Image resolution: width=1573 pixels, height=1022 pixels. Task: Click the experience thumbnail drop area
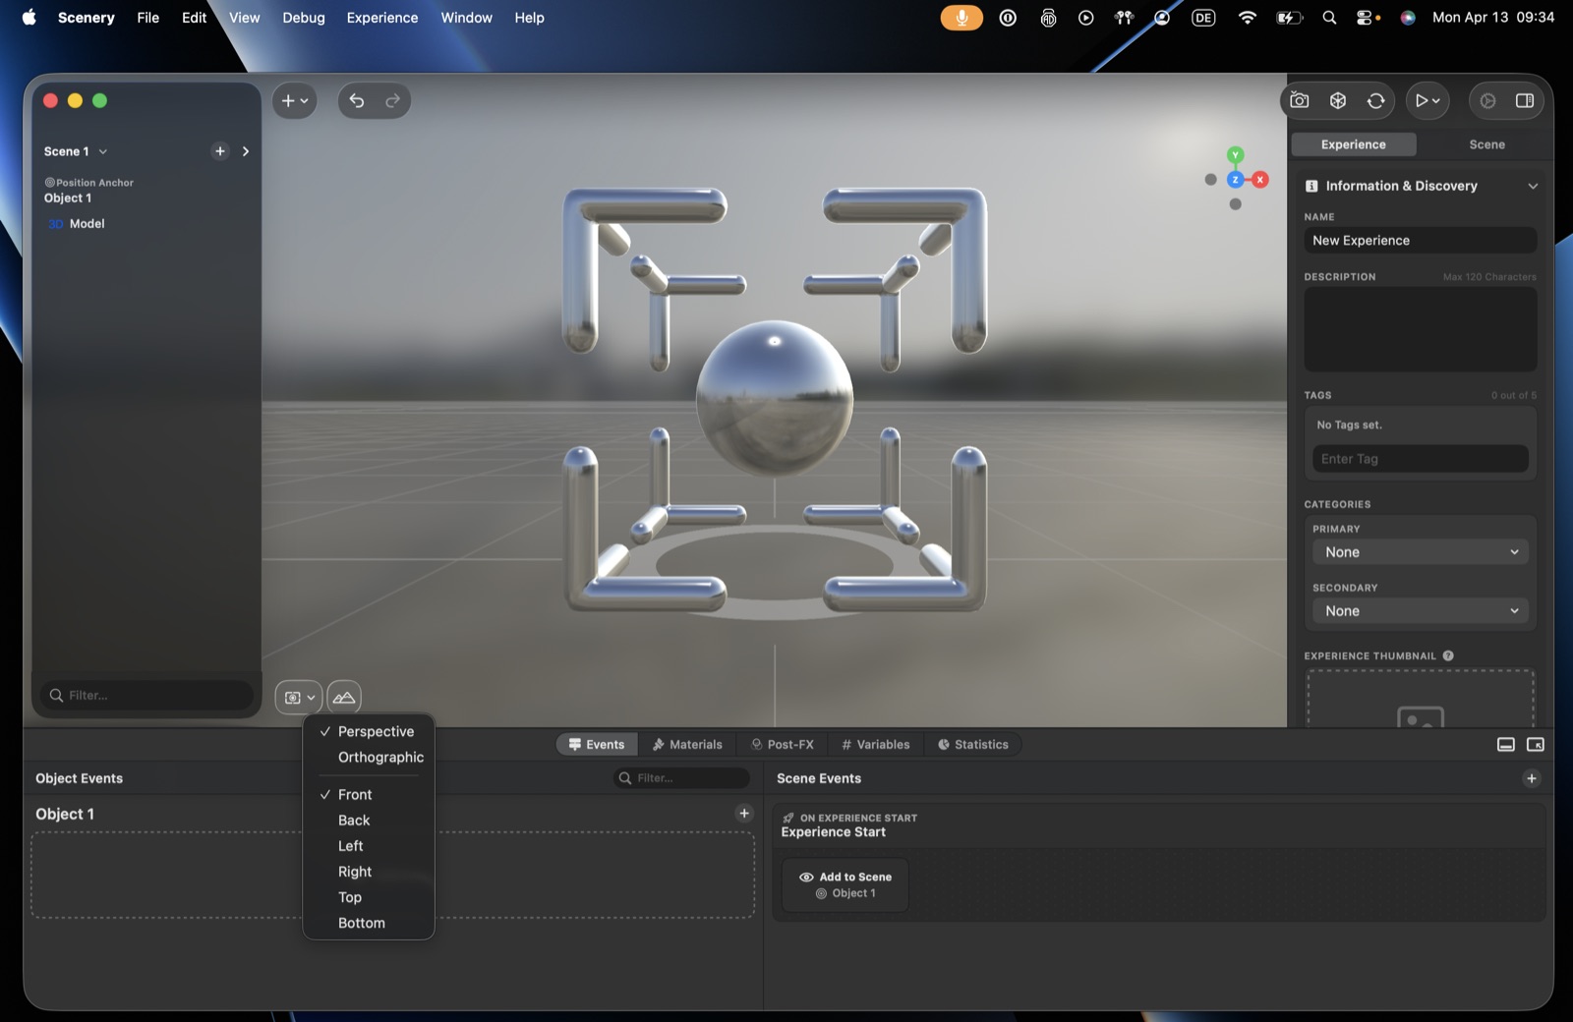(1421, 700)
